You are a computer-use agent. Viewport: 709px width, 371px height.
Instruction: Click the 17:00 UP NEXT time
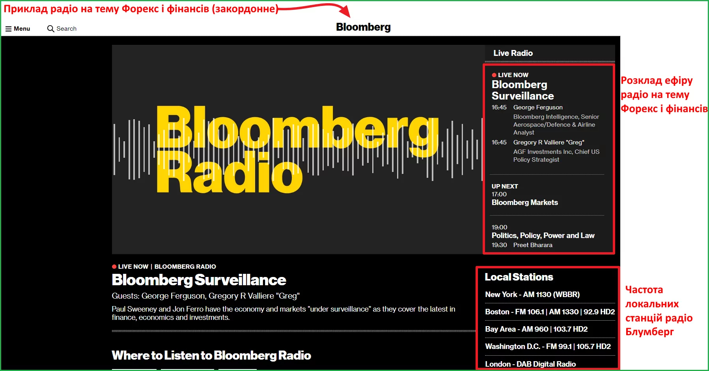tap(499, 194)
